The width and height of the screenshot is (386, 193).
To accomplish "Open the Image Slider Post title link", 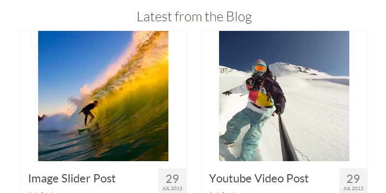I will tap(72, 179).
